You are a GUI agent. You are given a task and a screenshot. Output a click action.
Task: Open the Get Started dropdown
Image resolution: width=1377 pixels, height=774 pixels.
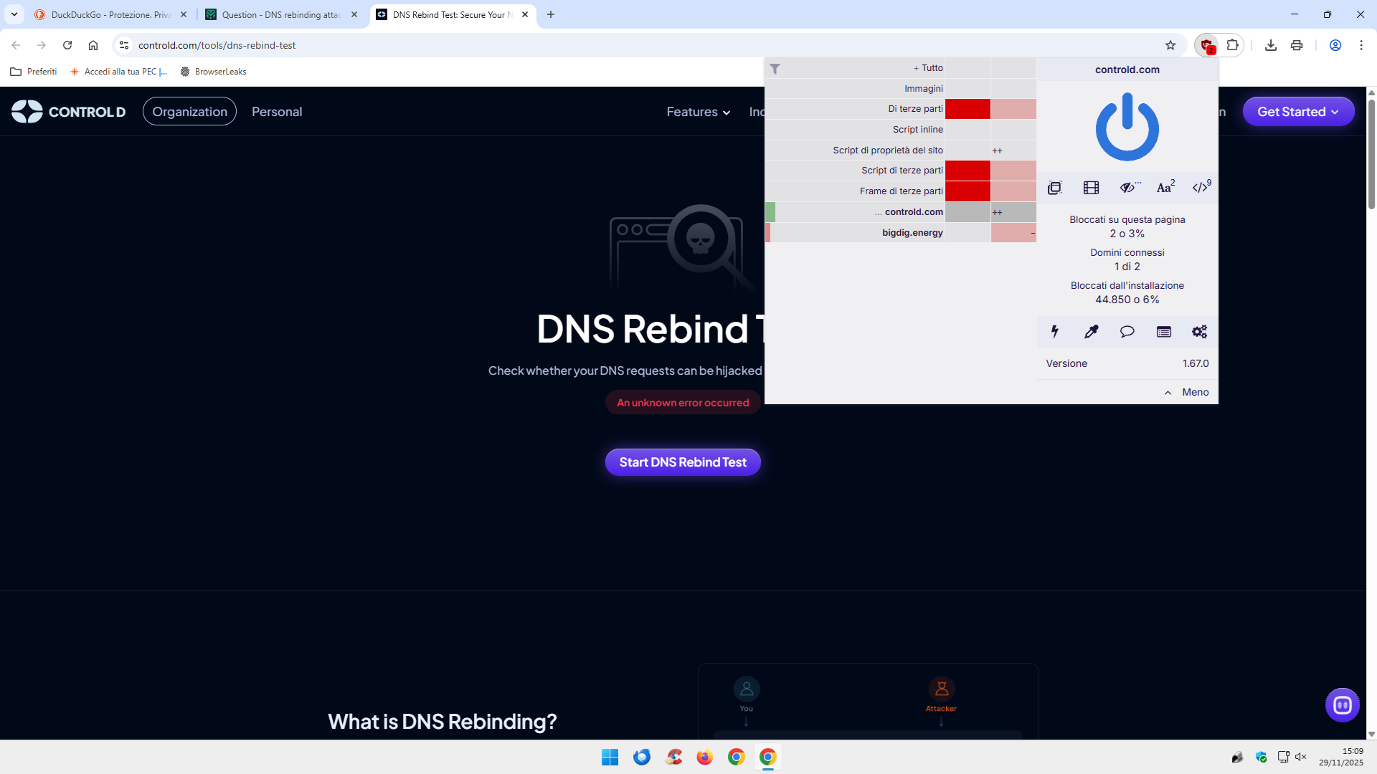(1297, 112)
